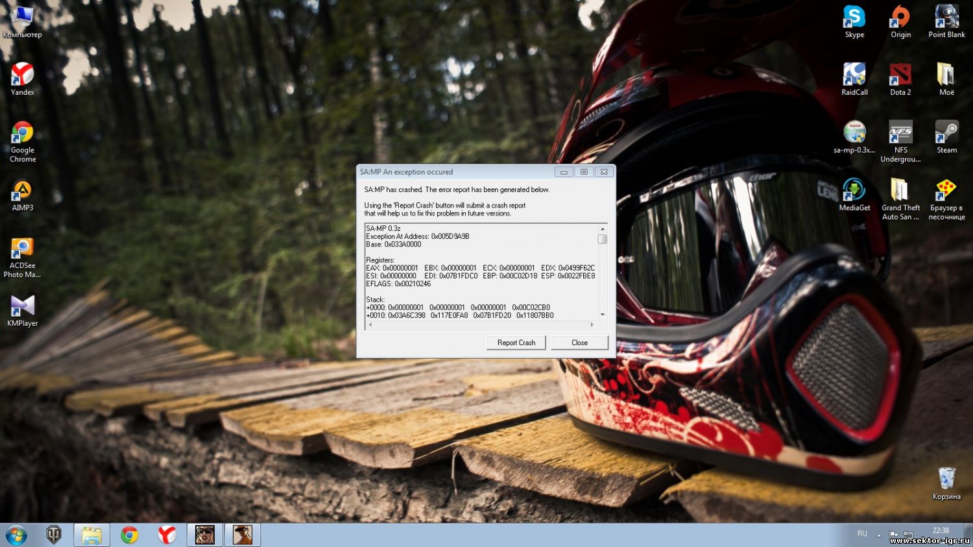Select the Origin desktop shortcut
The height and width of the screenshot is (547, 973).
pyautogui.click(x=900, y=22)
